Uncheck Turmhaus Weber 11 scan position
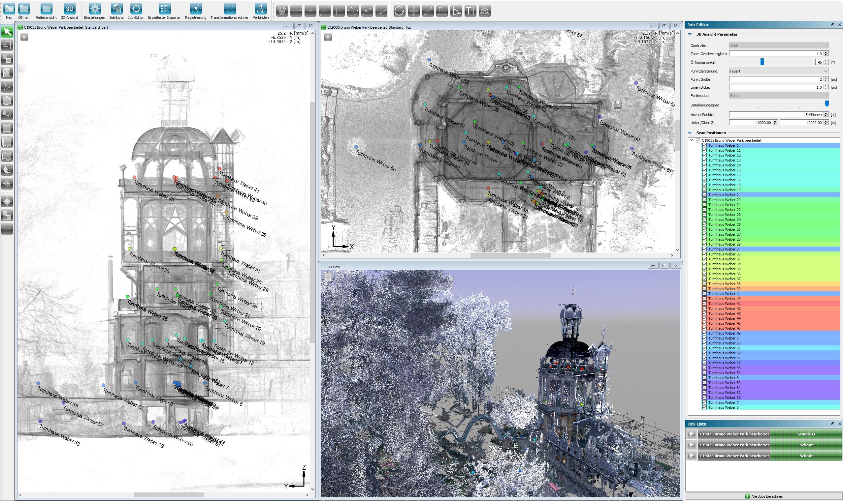The image size is (843, 501). click(704, 150)
